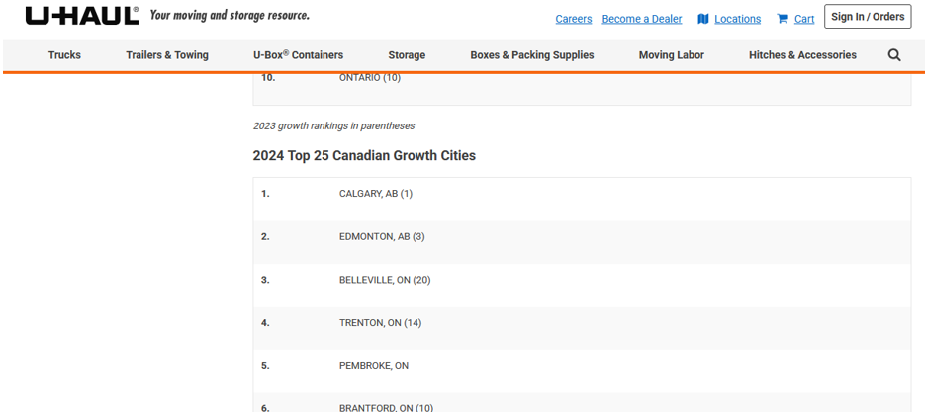
Task: Click the Your moving and storage resource tagline
Action: 230,16
